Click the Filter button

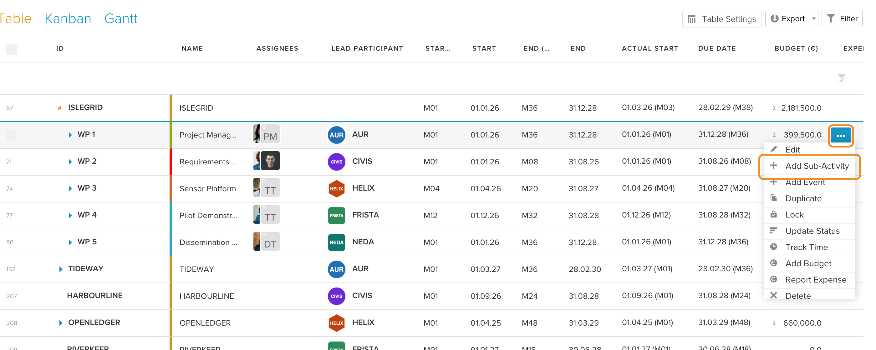tap(842, 19)
